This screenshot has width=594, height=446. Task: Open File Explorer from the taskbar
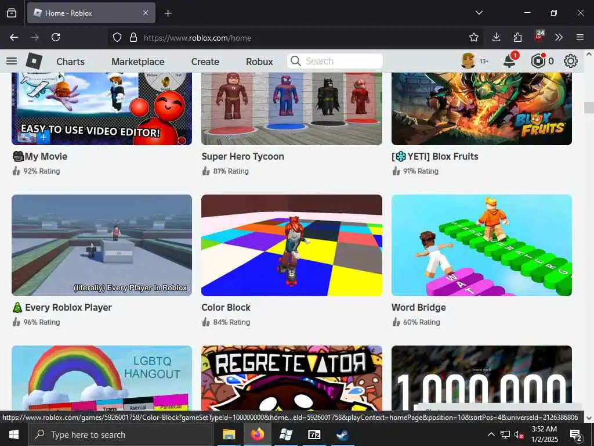(229, 434)
